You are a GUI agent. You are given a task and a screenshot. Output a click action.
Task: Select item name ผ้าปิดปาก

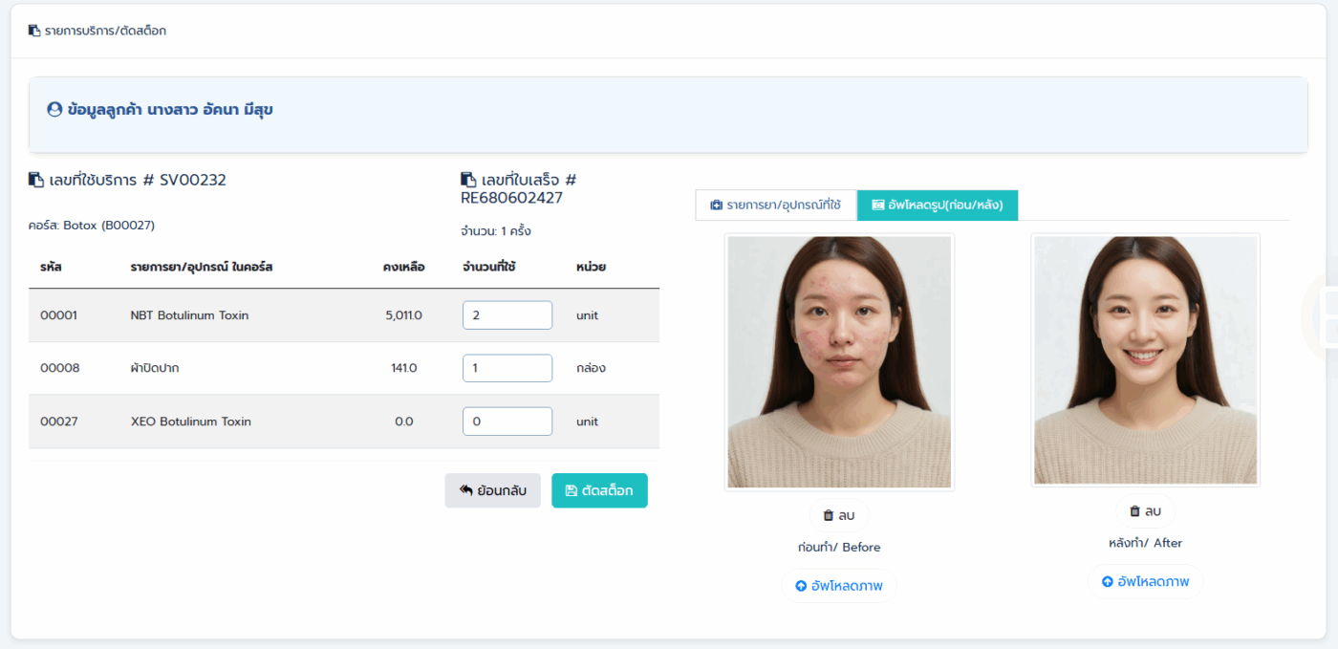click(155, 368)
